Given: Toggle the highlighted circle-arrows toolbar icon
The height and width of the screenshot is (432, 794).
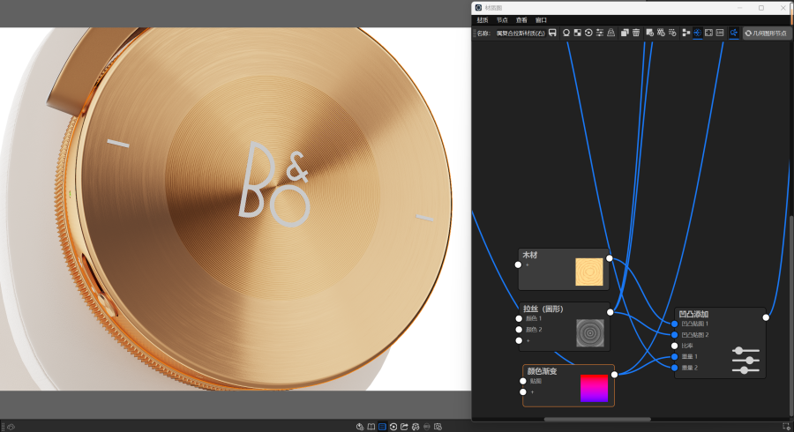Looking at the screenshot, I should [x=697, y=33].
